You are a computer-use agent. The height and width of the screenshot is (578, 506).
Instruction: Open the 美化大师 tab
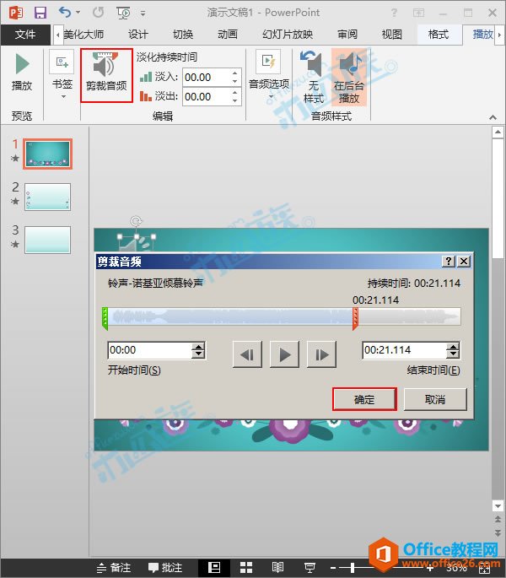[83, 35]
